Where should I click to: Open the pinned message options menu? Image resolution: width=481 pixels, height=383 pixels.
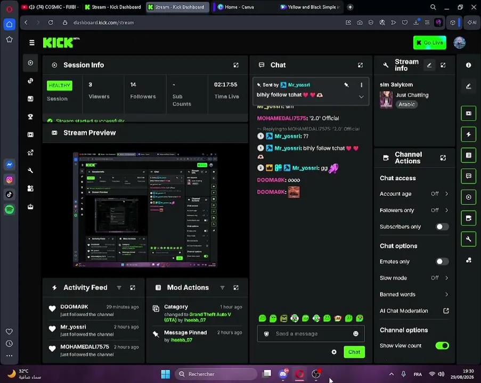361,85
